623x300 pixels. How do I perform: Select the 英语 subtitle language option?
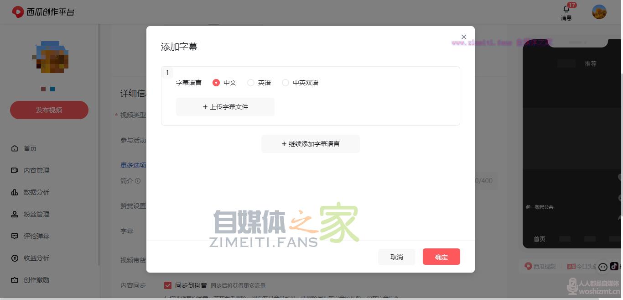251,83
